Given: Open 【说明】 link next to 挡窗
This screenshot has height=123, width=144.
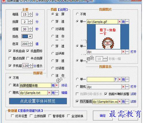Looking at the screenshot, I should pos(63,10).
